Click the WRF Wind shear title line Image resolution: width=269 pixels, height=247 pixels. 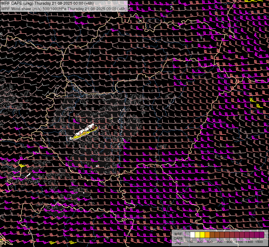(64, 9)
